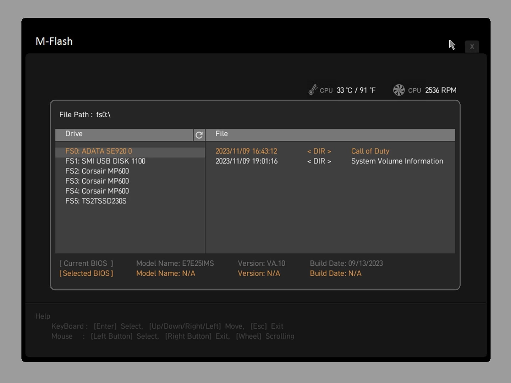Open the Call of Duty directory
The width and height of the screenshot is (511, 383).
tap(370, 151)
